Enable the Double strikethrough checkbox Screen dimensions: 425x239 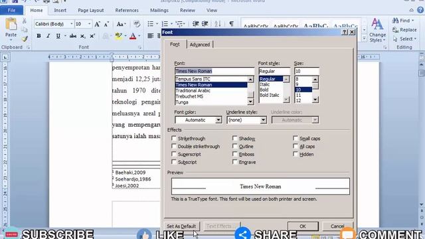click(x=174, y=146)
